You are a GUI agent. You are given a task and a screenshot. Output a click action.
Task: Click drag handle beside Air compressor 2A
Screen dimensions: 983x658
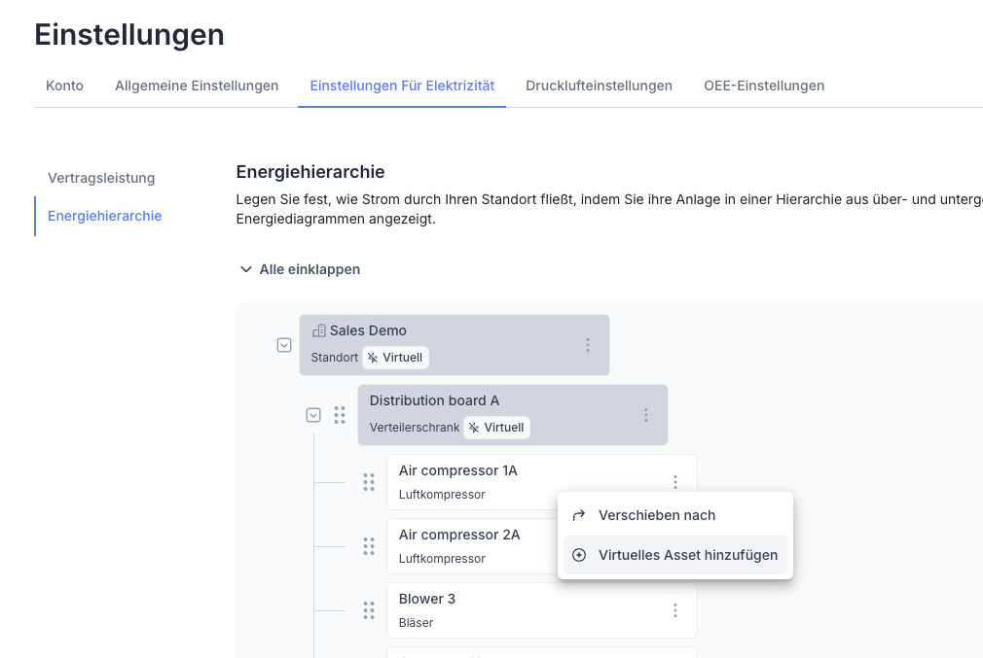tap(369, 546)
